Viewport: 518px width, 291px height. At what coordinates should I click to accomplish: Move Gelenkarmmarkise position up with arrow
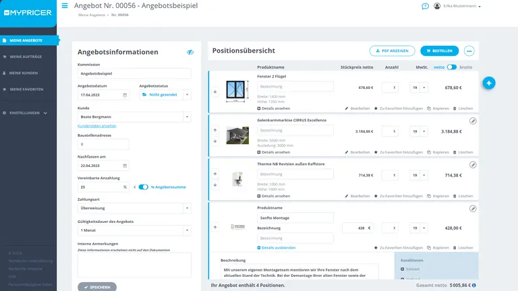point(216,130)
